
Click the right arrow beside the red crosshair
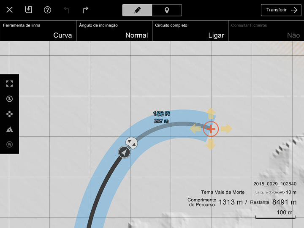(227, 129)
